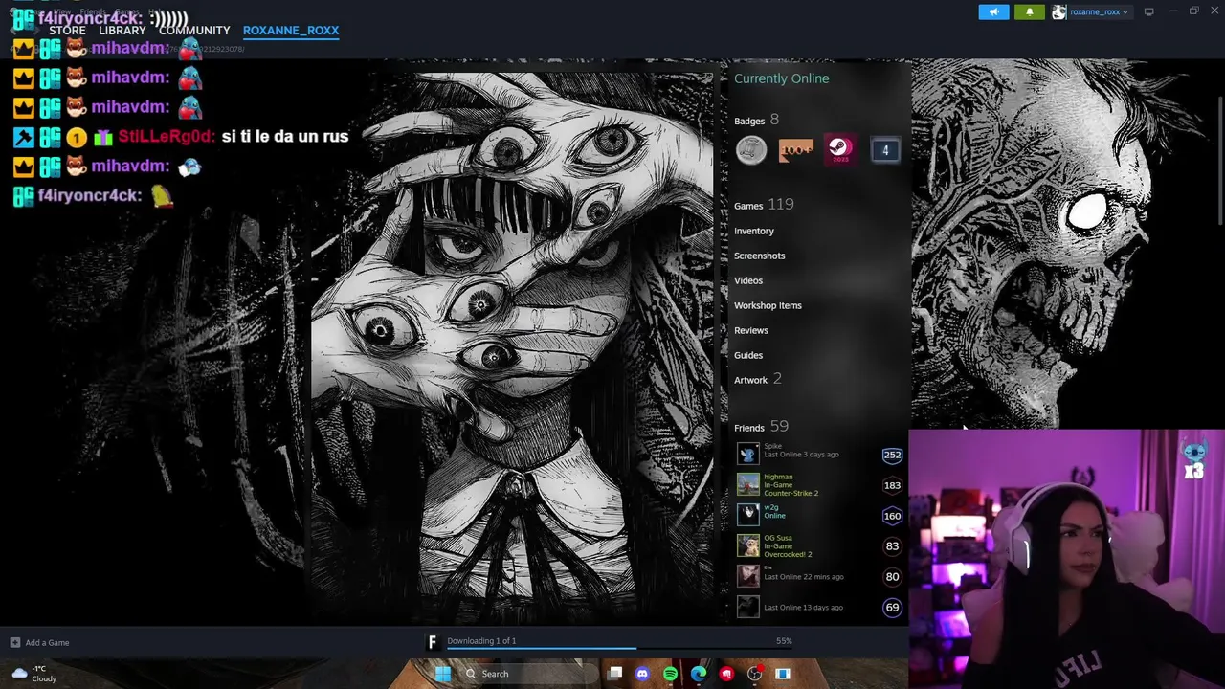This screenshot has height=689, width=1225.
Task: Click the 'Currently Online' status text
Action: pos(782,78)
